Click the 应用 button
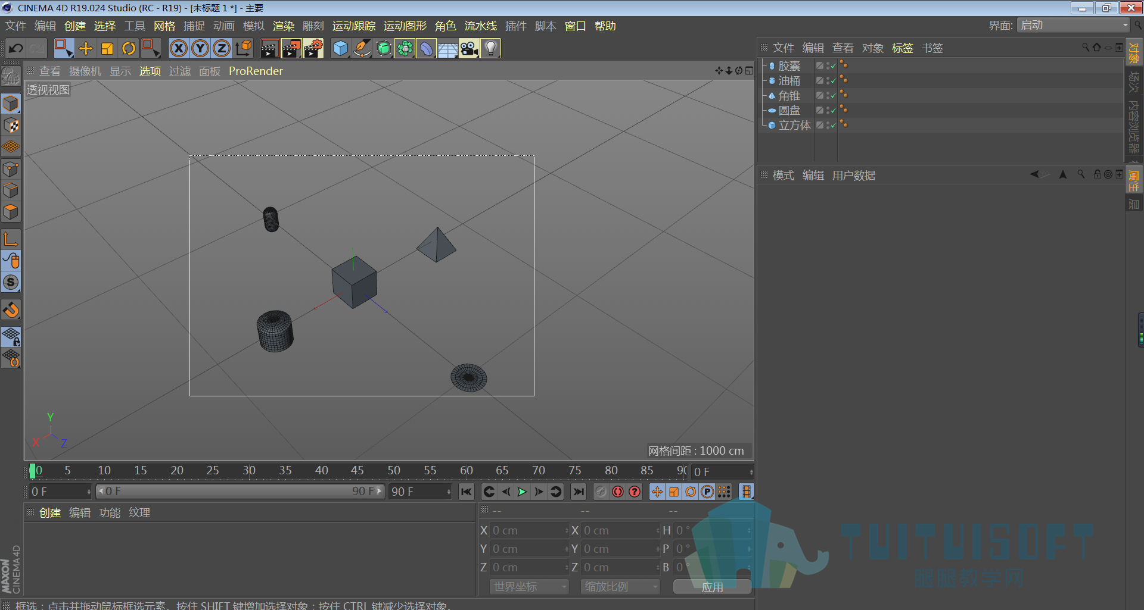Screen dimensions: 1144x610 (712, 587)
